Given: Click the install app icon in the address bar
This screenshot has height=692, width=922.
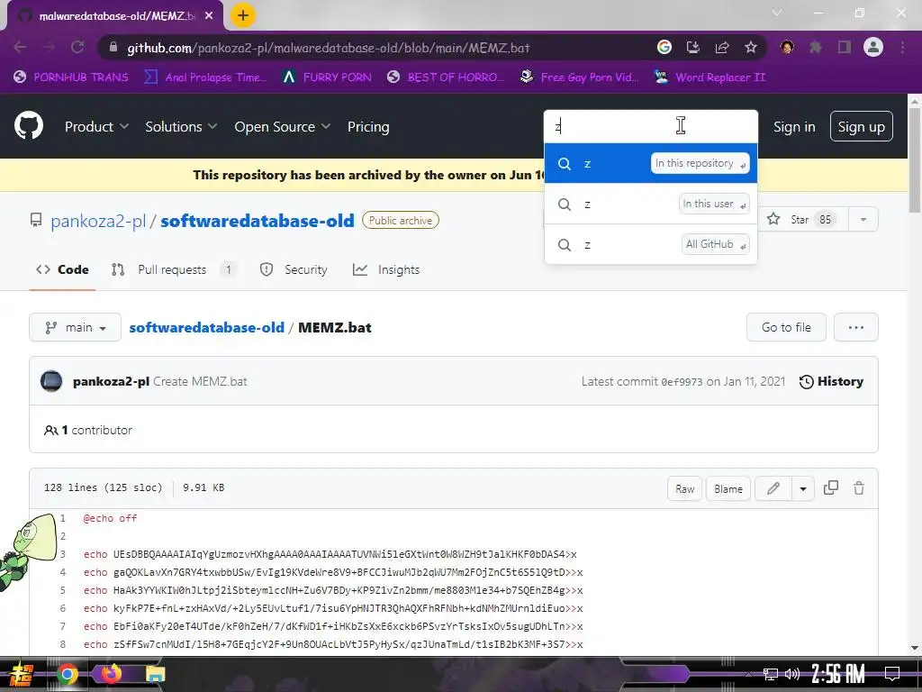Looking at the screenshot, I should click(x=693, y=47).
